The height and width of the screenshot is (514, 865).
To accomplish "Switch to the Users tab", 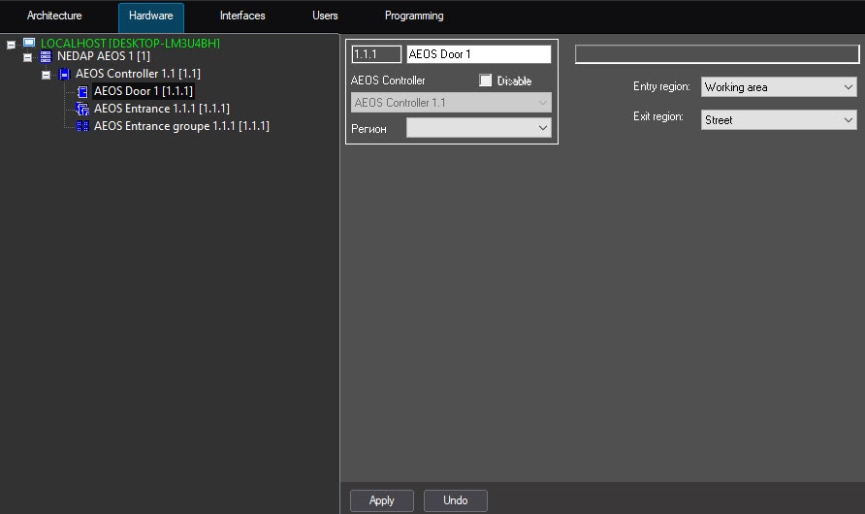I will coord(325,16).
